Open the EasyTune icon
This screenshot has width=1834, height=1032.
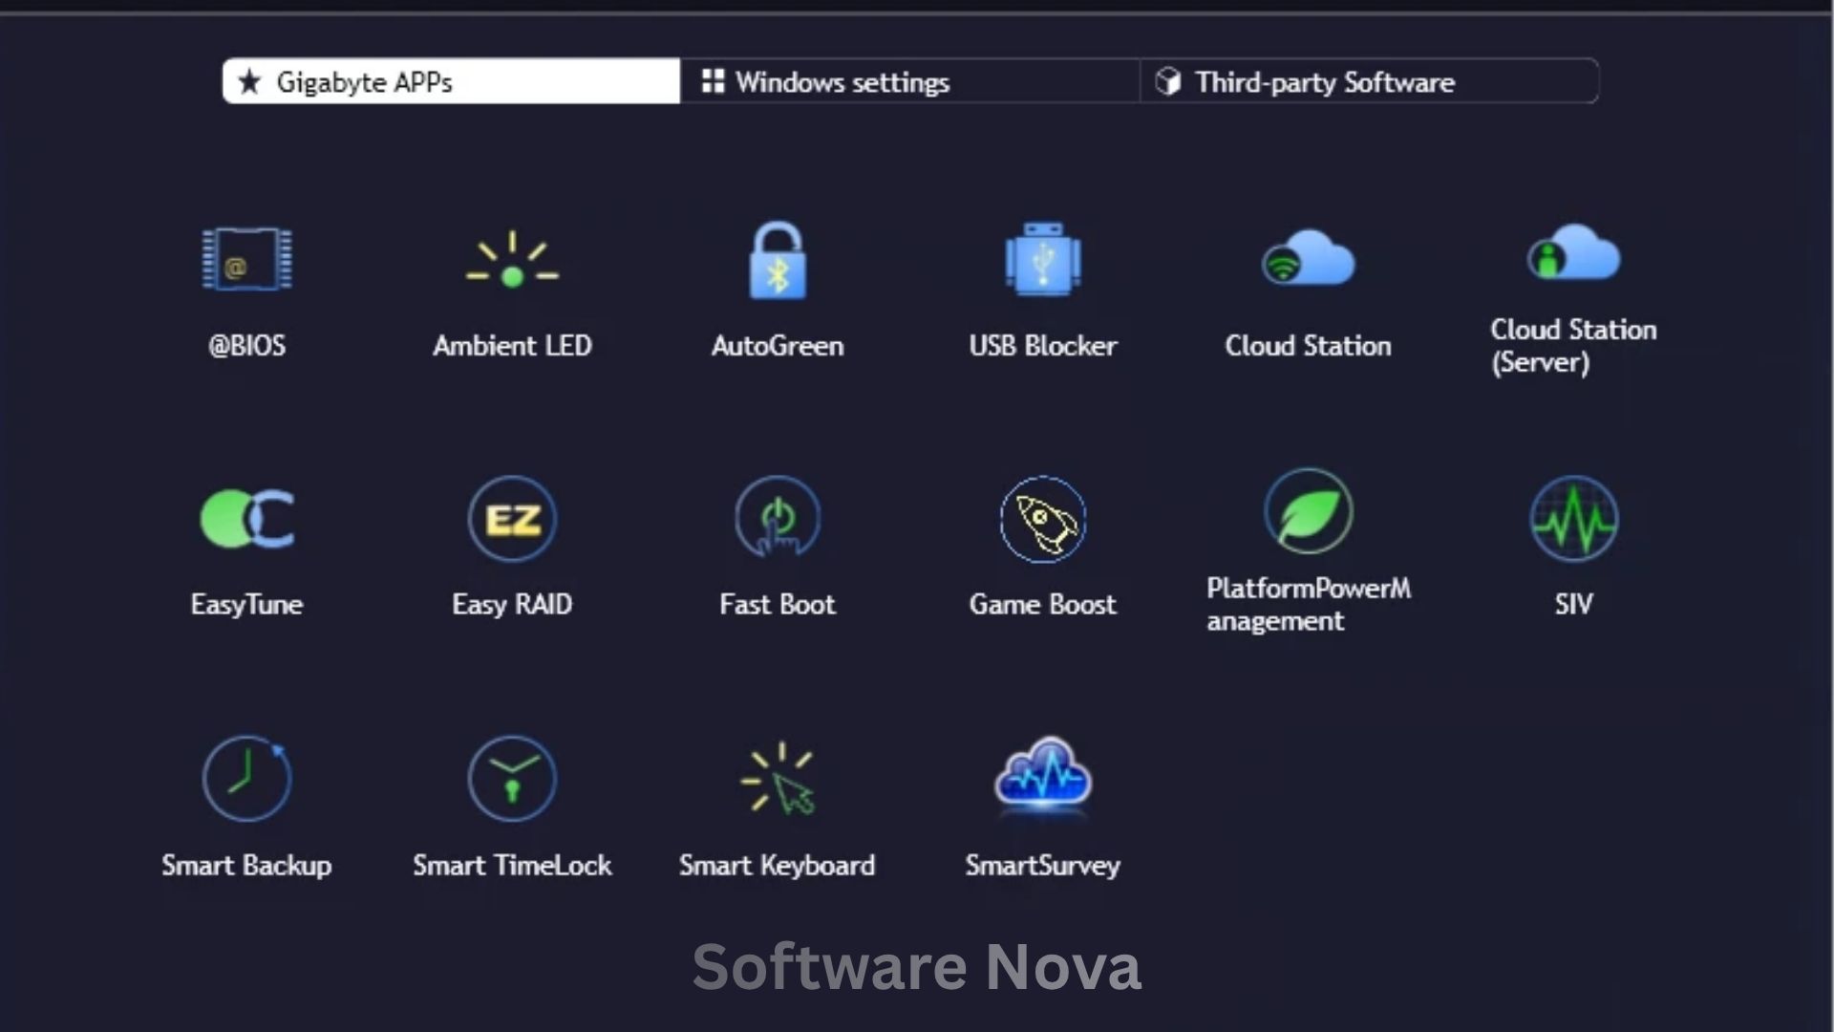246,519
